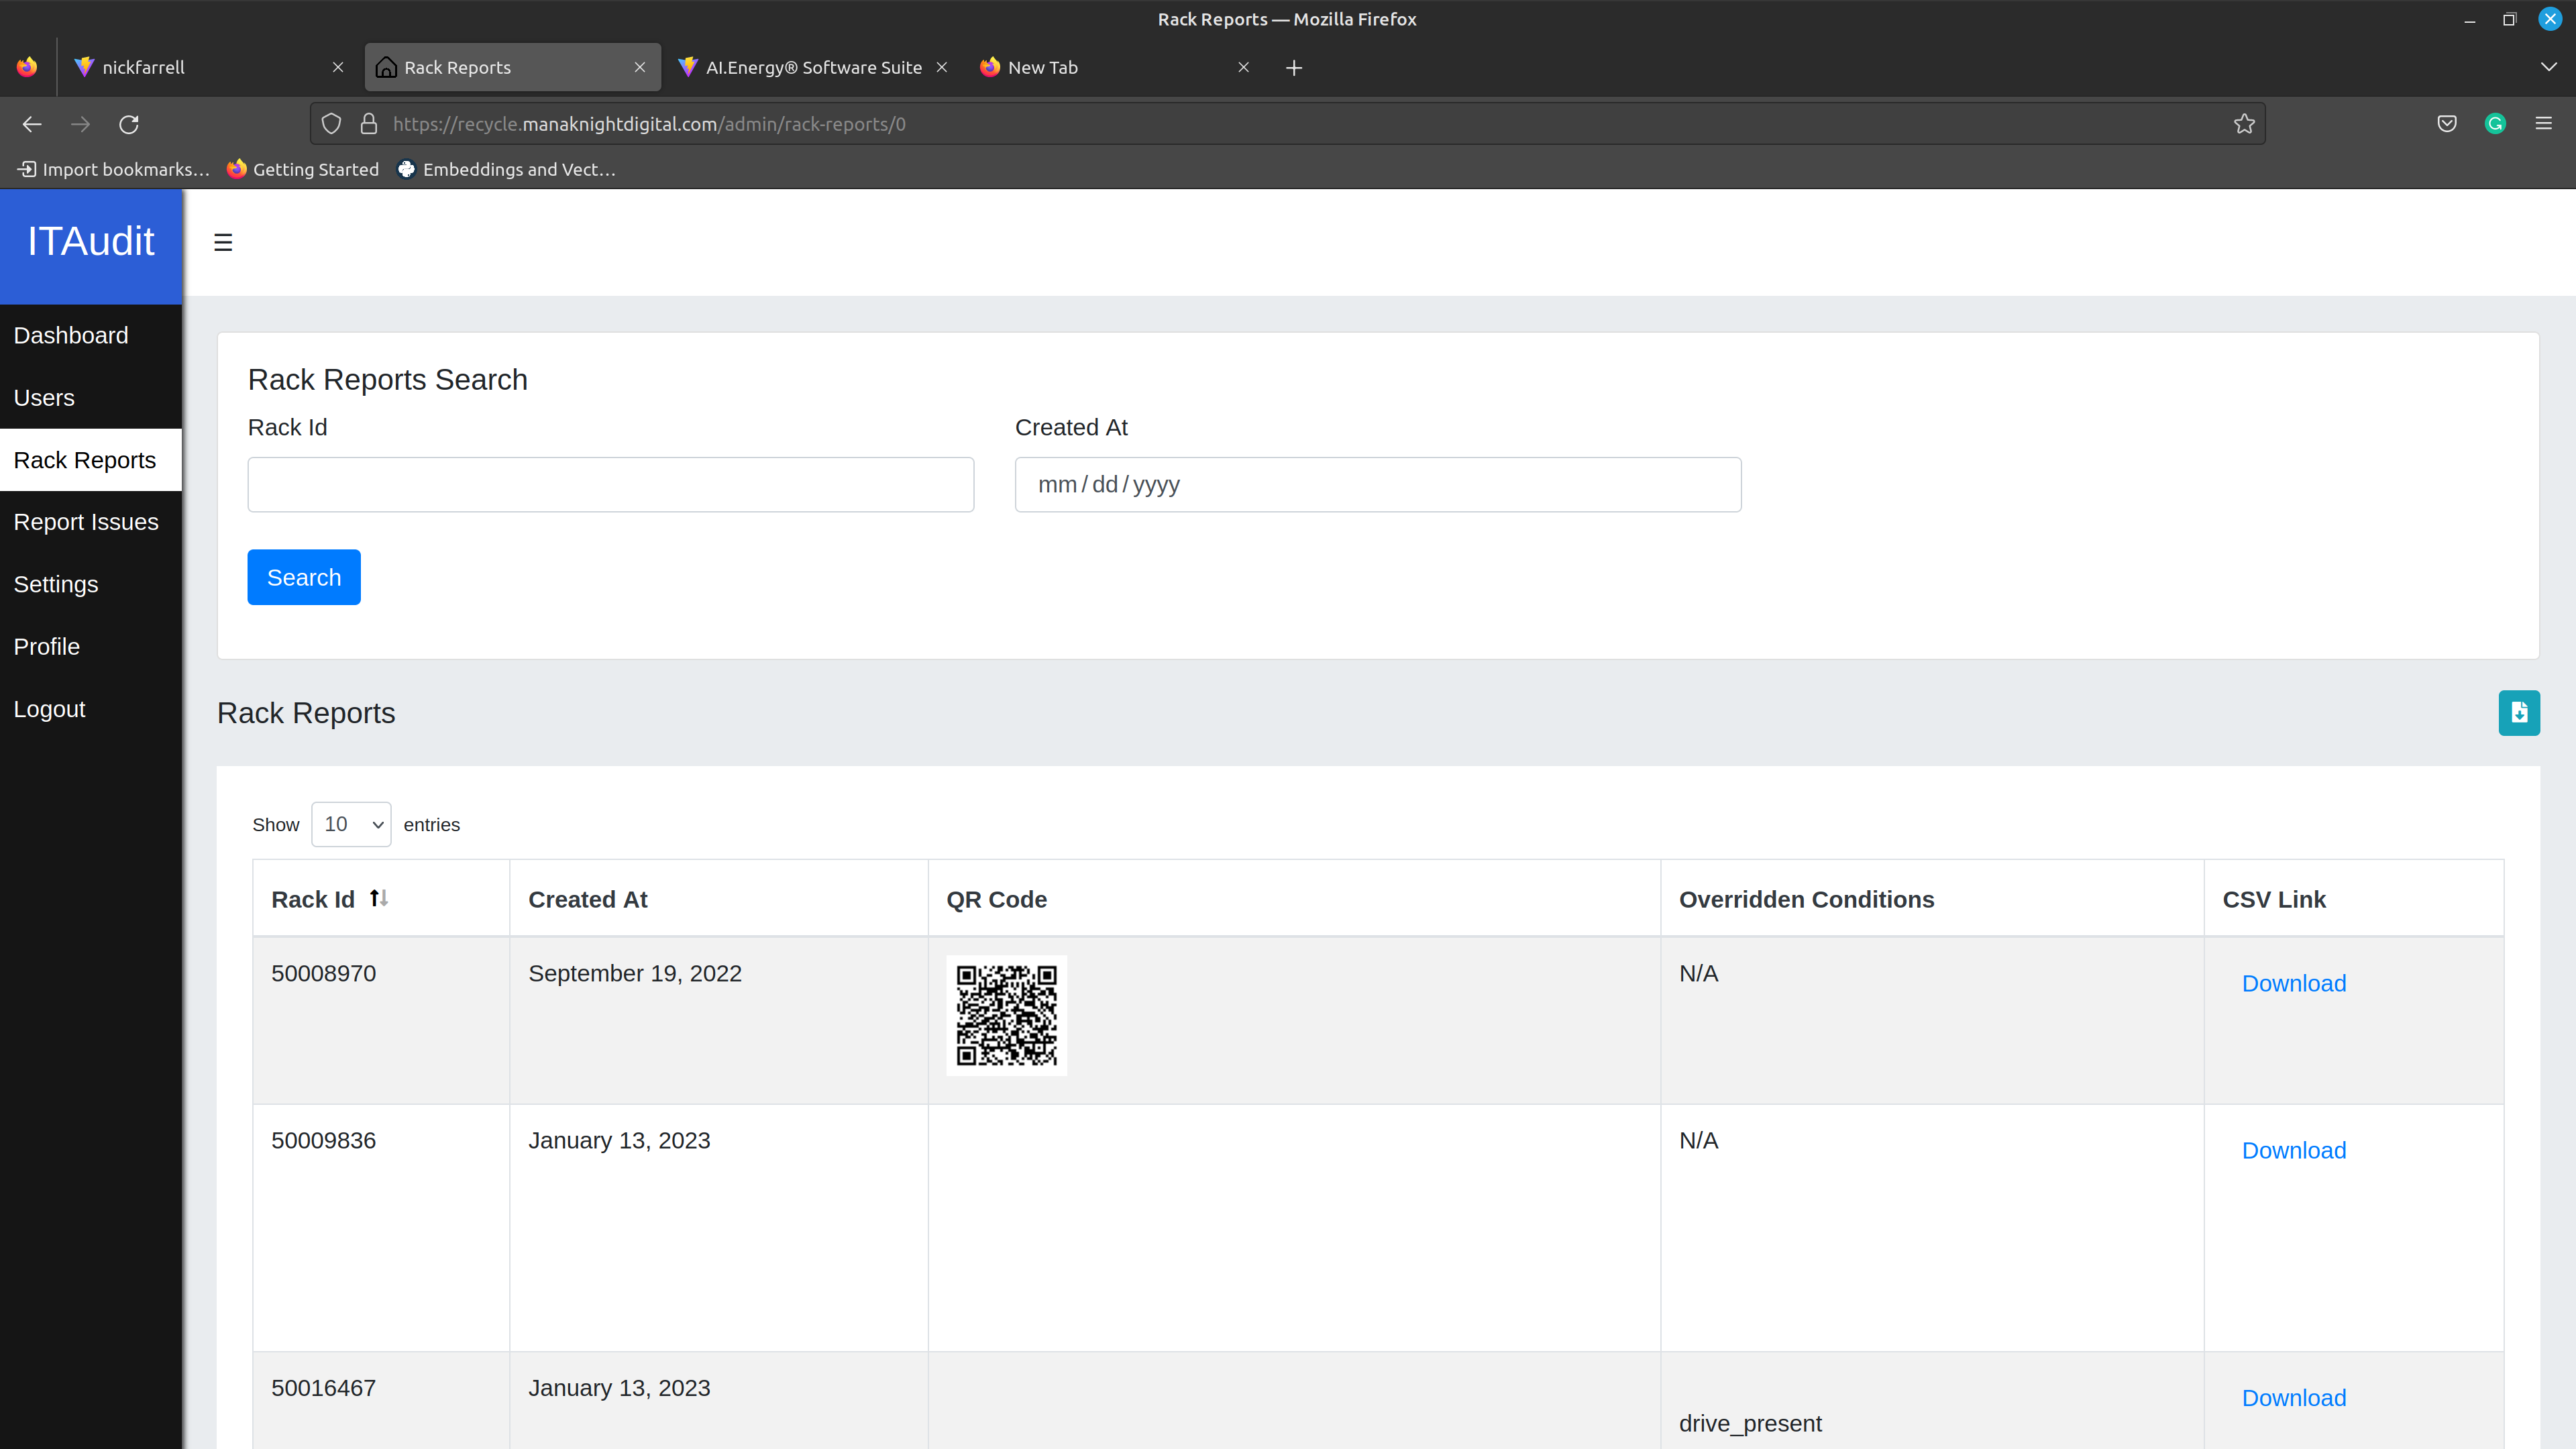Reload the Rack Reports page
The image size is (2576, 1449).
[129, 124]
